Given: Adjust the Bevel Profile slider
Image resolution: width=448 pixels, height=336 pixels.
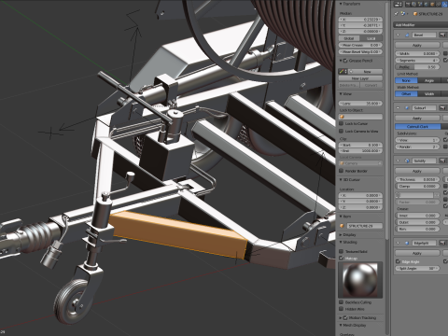Looking at the screenshot, I should point(417,67).
